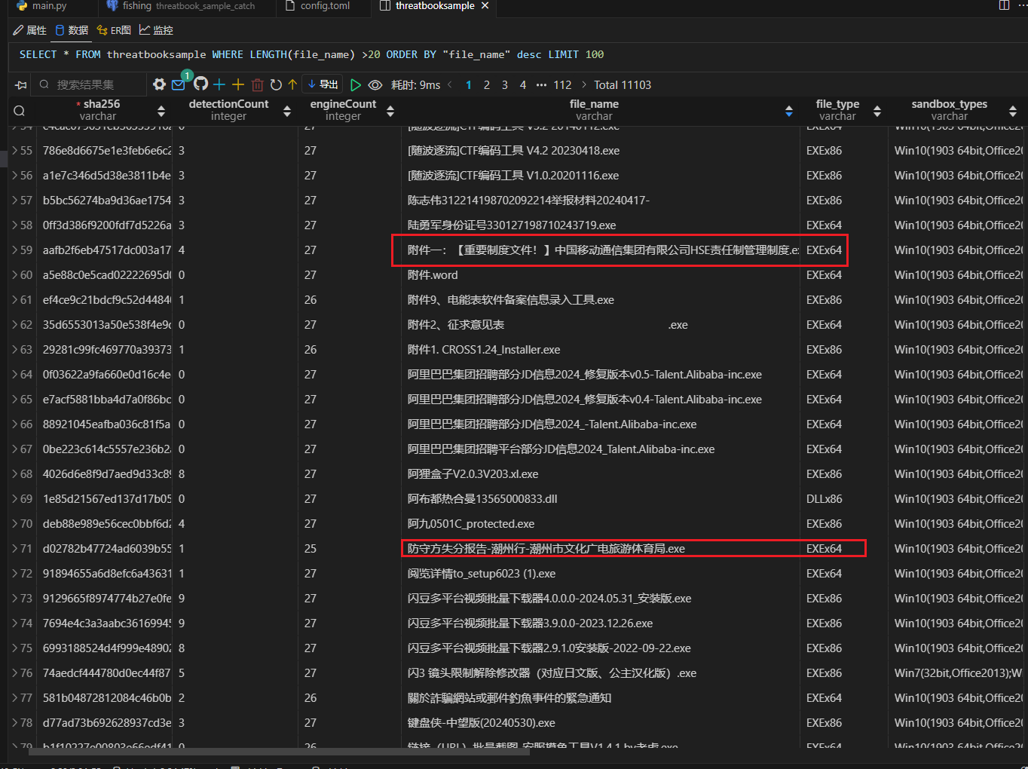Expand row 64 with its chevron

point(14,375)
